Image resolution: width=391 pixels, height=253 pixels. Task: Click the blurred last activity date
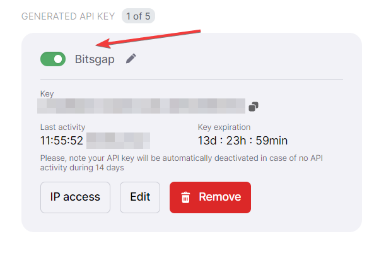click(x=118, y=140)
